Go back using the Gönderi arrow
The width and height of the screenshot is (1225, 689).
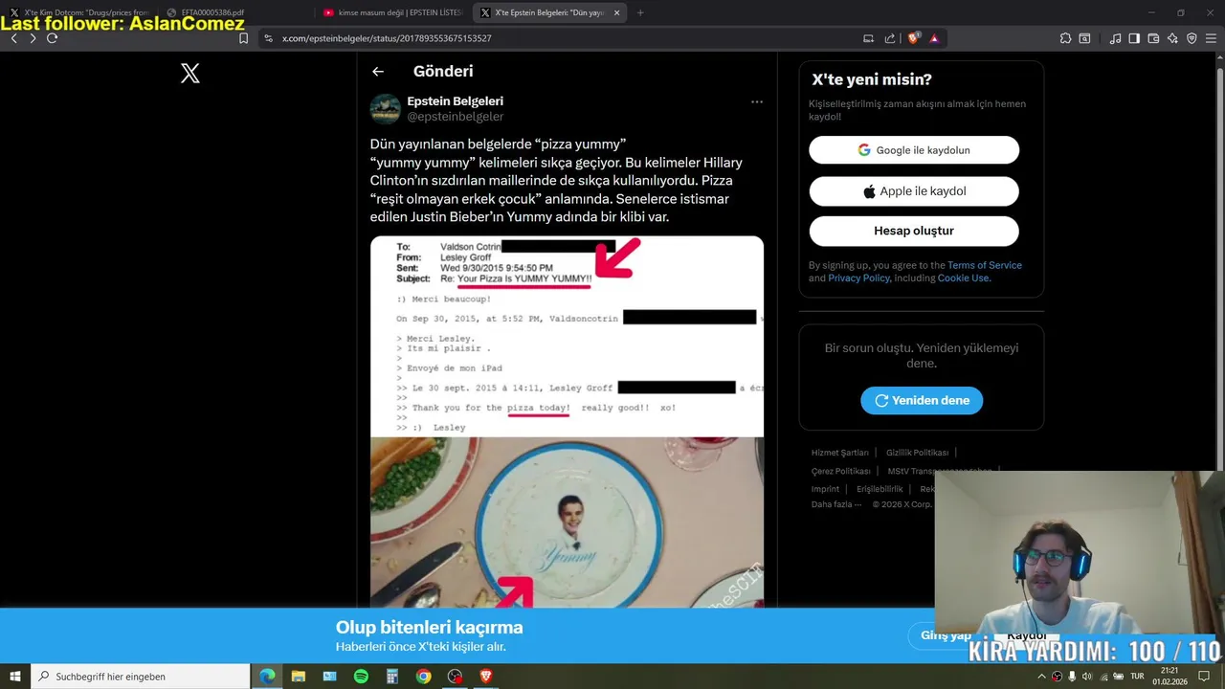(x=378, y=71)
